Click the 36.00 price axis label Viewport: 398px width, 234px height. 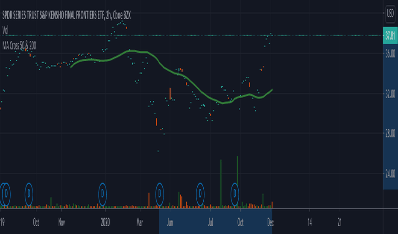coord(390,54)
